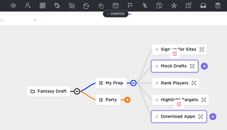The image size is (227, 130).
Task: Collapse the My Prep branch
Action: (x=133, y=83)
